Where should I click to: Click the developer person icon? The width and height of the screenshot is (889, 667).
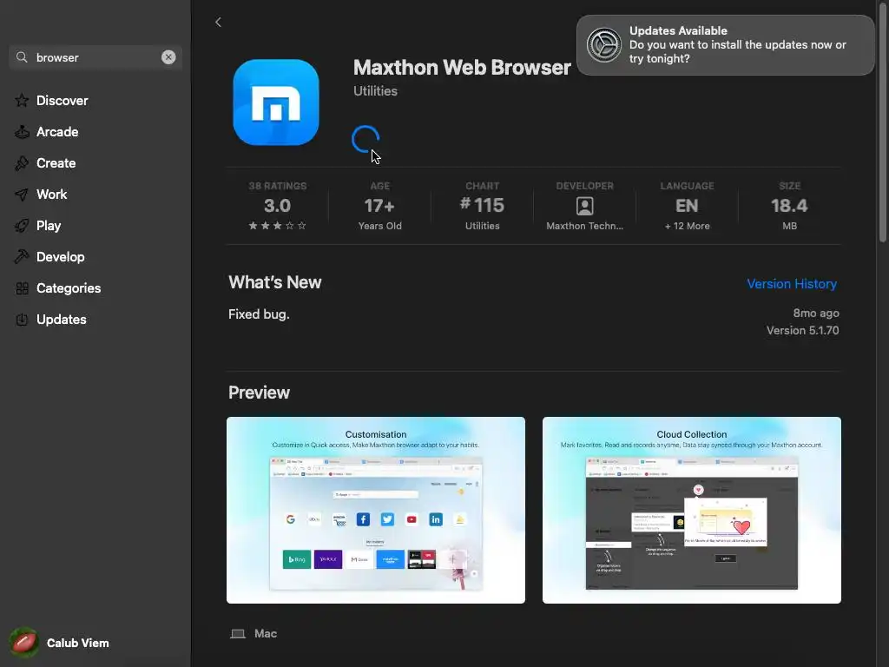[x=584, y=206]
